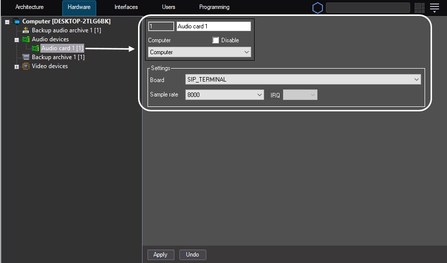
Task: Switch to the Interfaces tab
Action: tap(126, 7)
